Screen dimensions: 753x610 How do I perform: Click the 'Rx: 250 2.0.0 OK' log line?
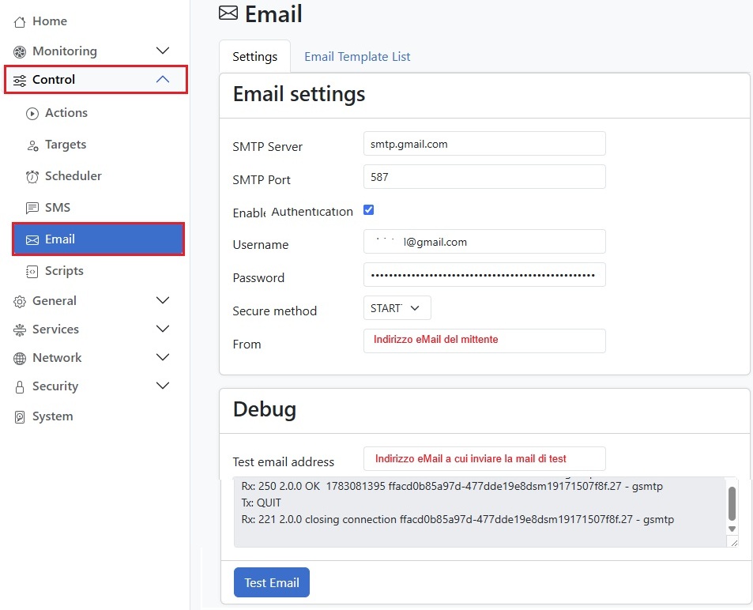click(452, 486)
